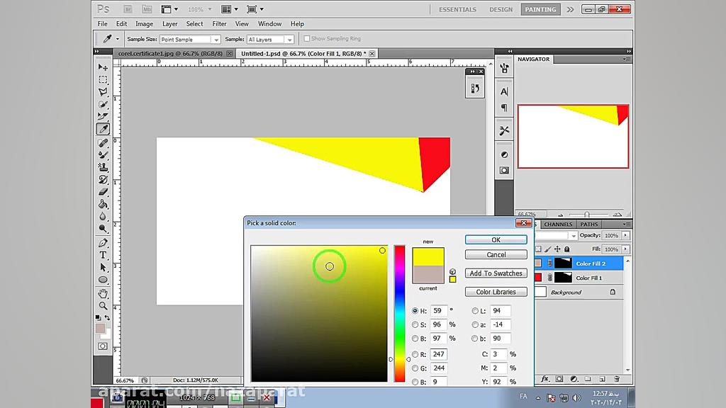This screenshot has width=726, height=408.
Task: Choose the Paint Bucket tool
Action: [103, 204]
